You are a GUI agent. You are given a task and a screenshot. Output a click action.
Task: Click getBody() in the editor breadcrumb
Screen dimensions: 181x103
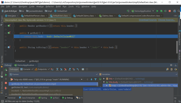[x=34, y=61]
